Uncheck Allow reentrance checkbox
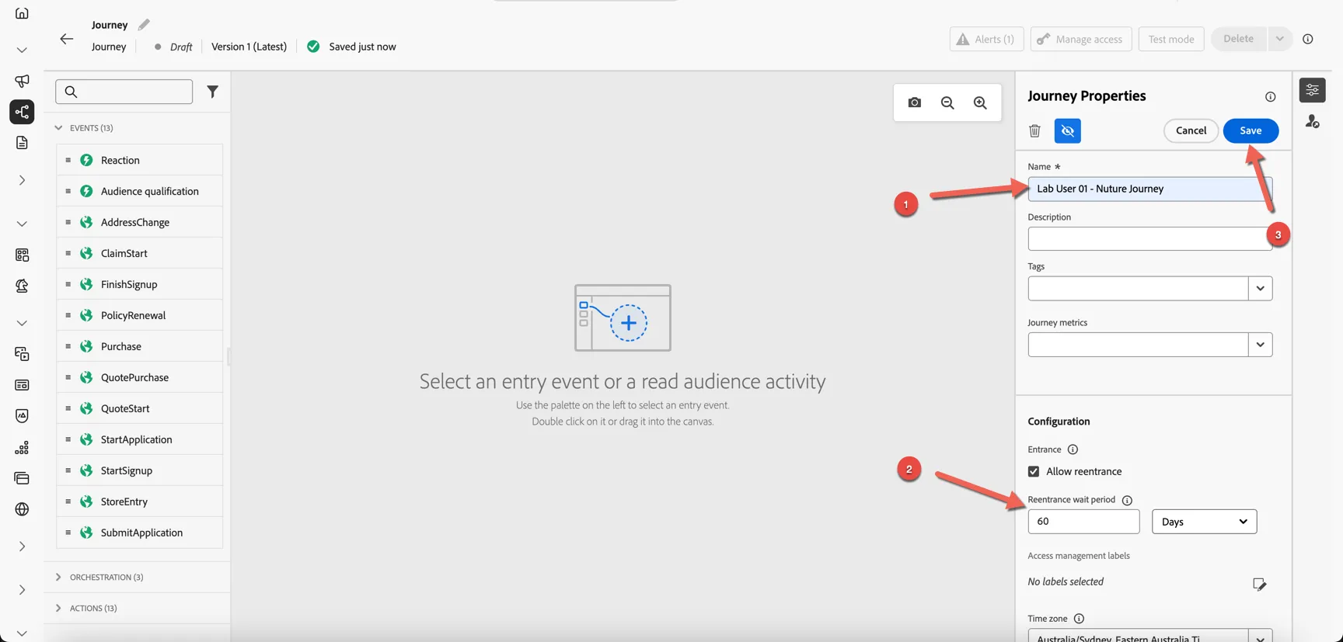The height and width of the screenshot is (642, 1343). (1034, 471)
